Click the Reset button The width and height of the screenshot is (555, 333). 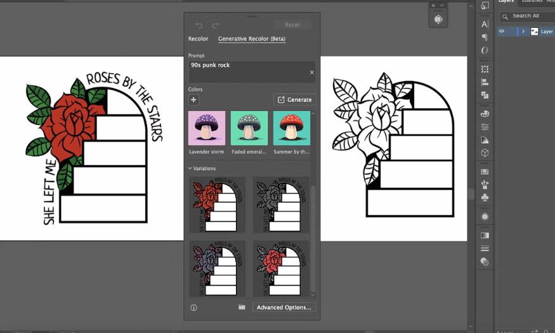[292, 25]
